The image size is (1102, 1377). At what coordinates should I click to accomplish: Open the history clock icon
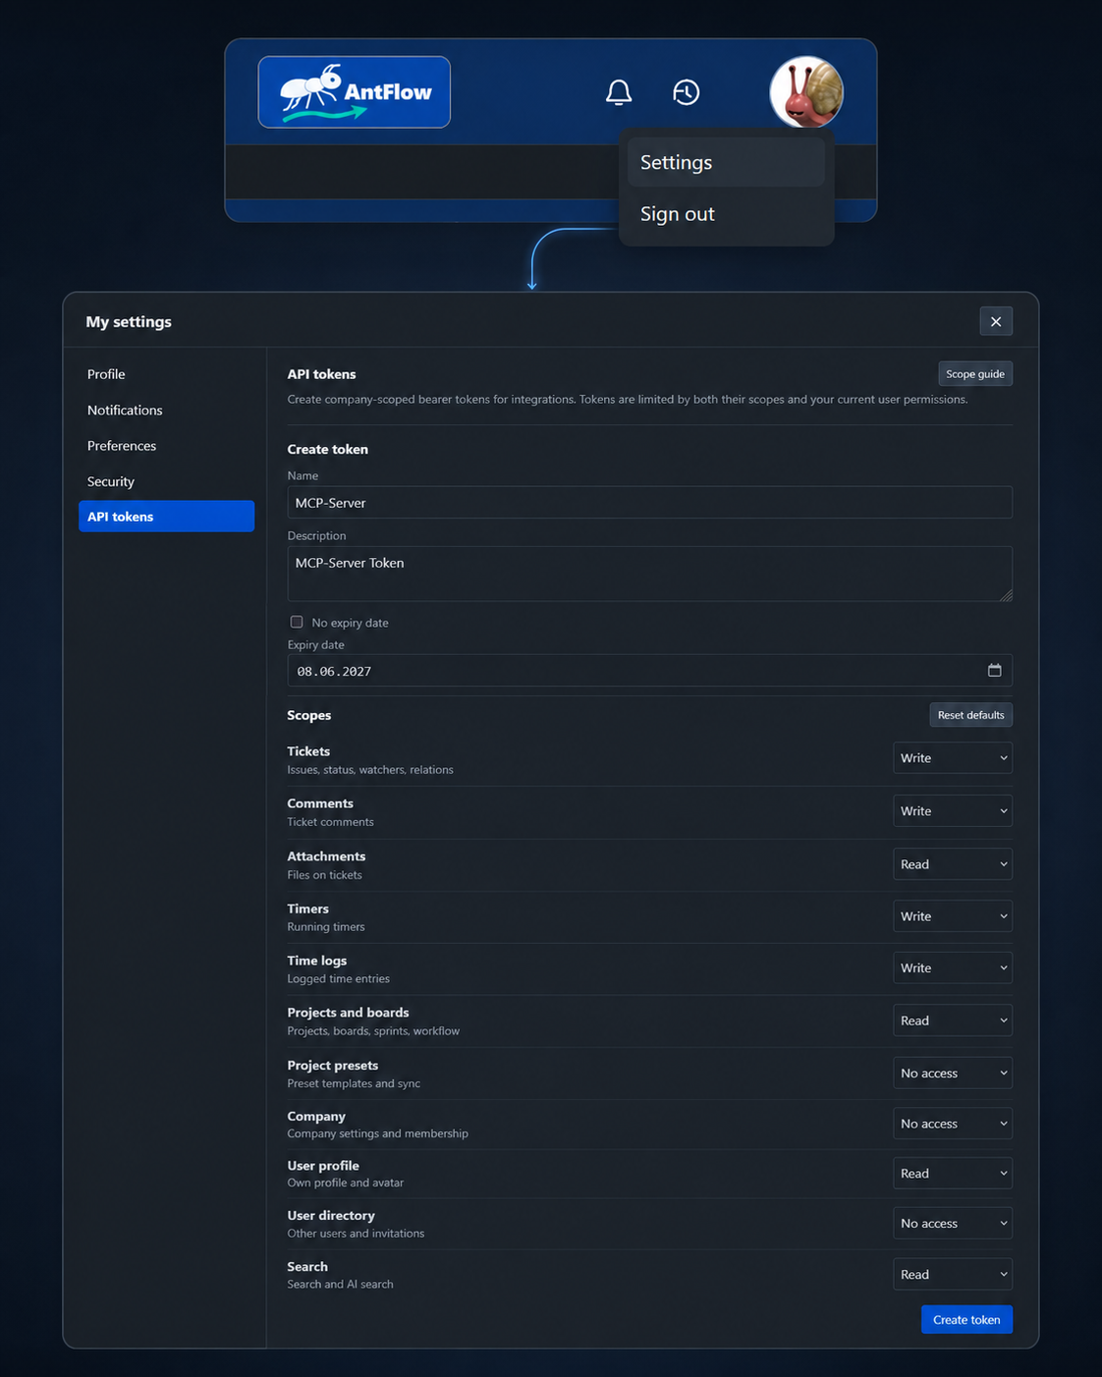[x=687, y=92]
